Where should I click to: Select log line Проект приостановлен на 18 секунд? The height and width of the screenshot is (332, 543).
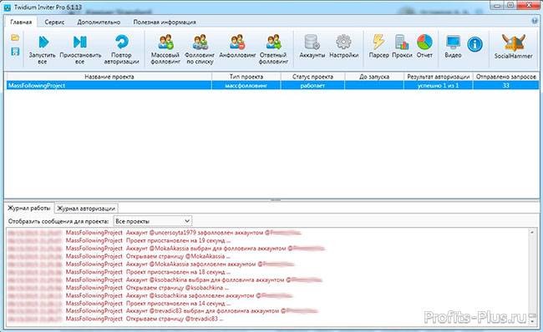119,272
